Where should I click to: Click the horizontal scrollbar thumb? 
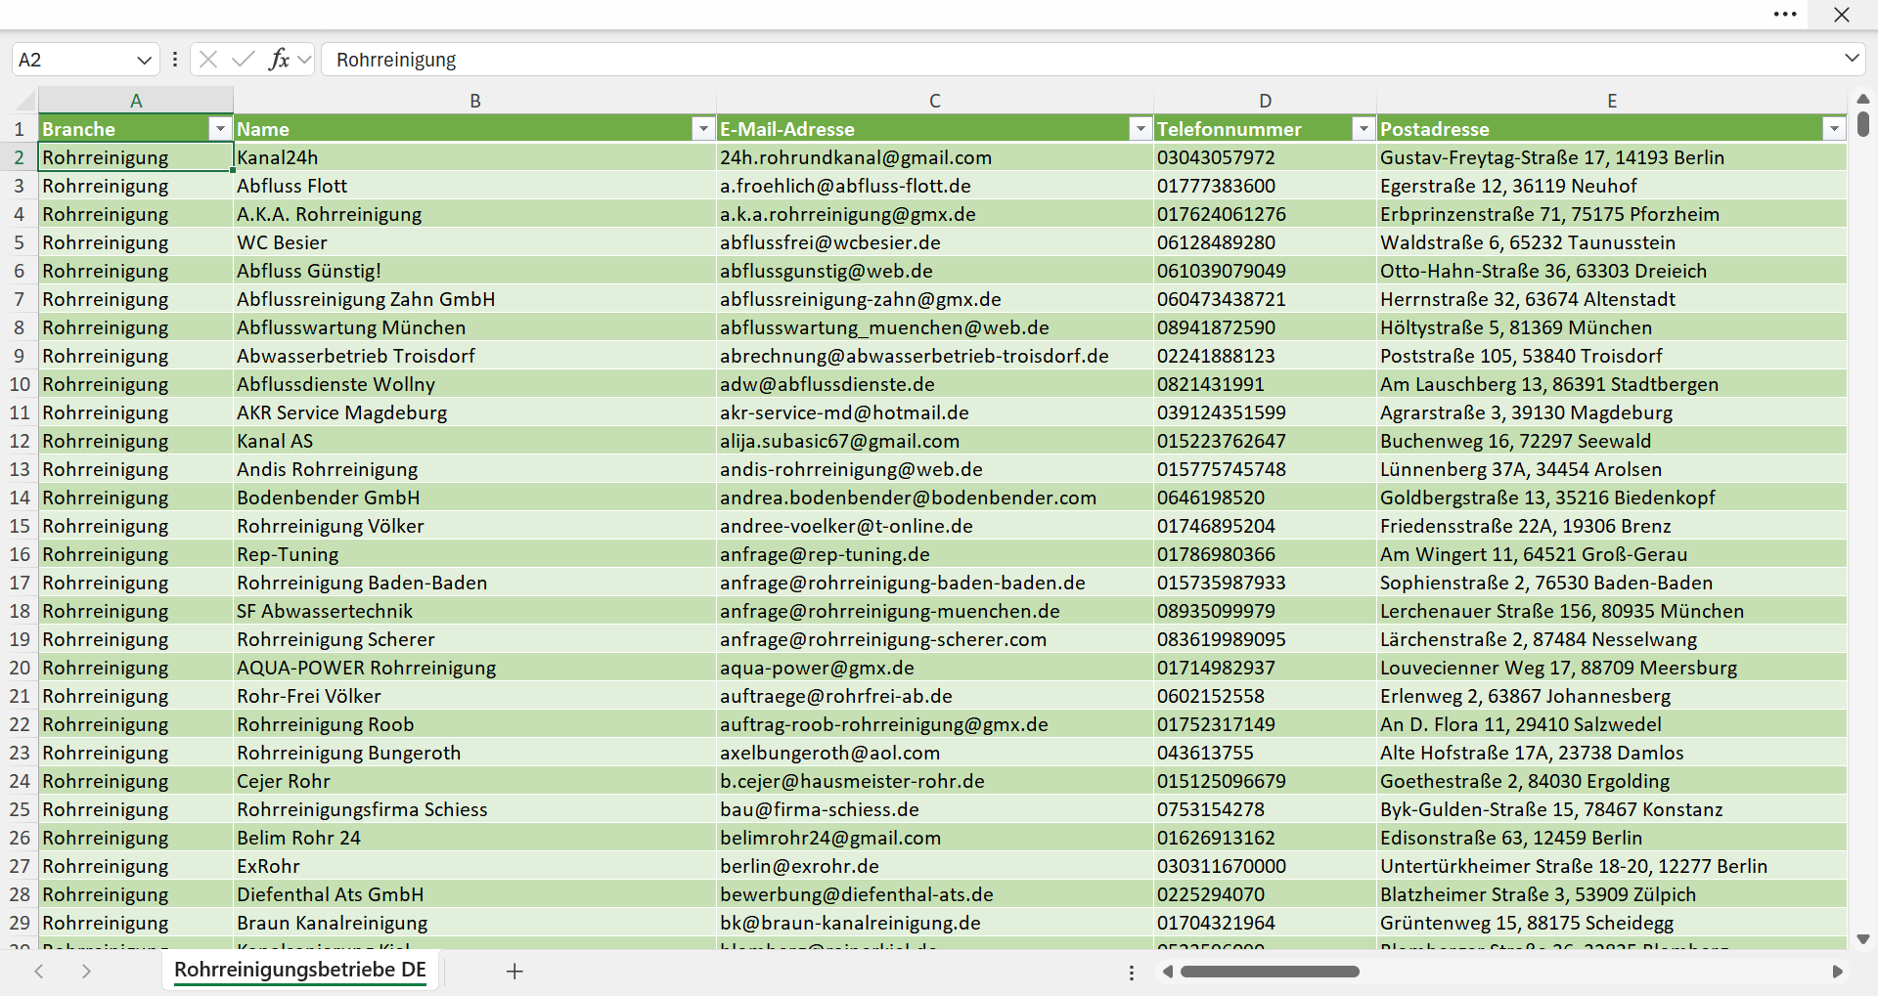1270,972
